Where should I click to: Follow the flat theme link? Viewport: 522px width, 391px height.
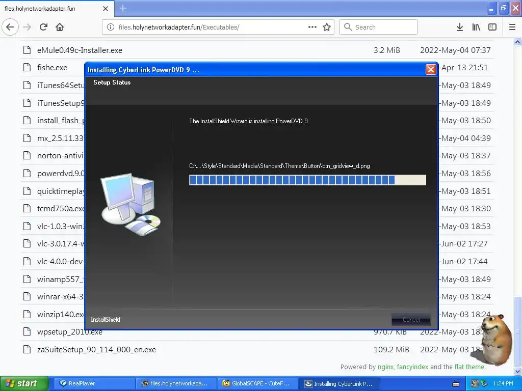tap(469, 367)
